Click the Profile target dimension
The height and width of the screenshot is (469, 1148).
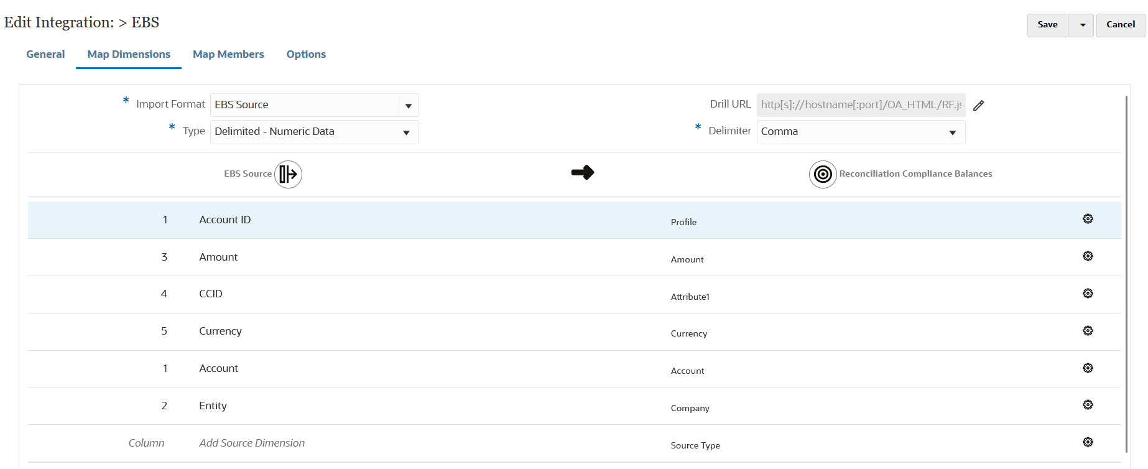(x=683, y=222)
